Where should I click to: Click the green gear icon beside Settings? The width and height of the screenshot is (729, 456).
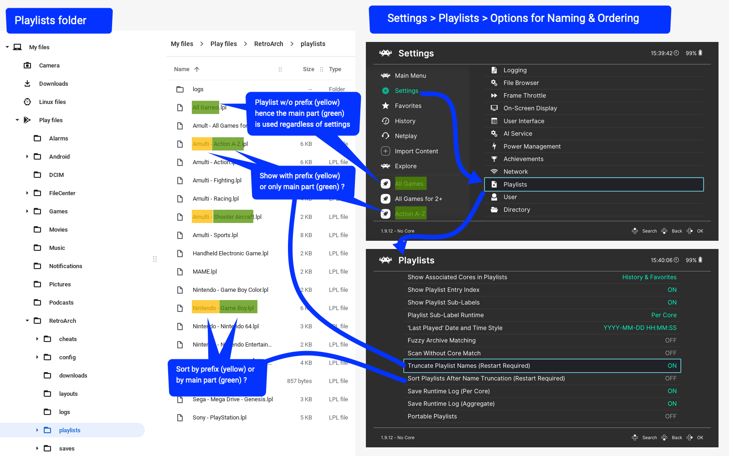(385, 91)
